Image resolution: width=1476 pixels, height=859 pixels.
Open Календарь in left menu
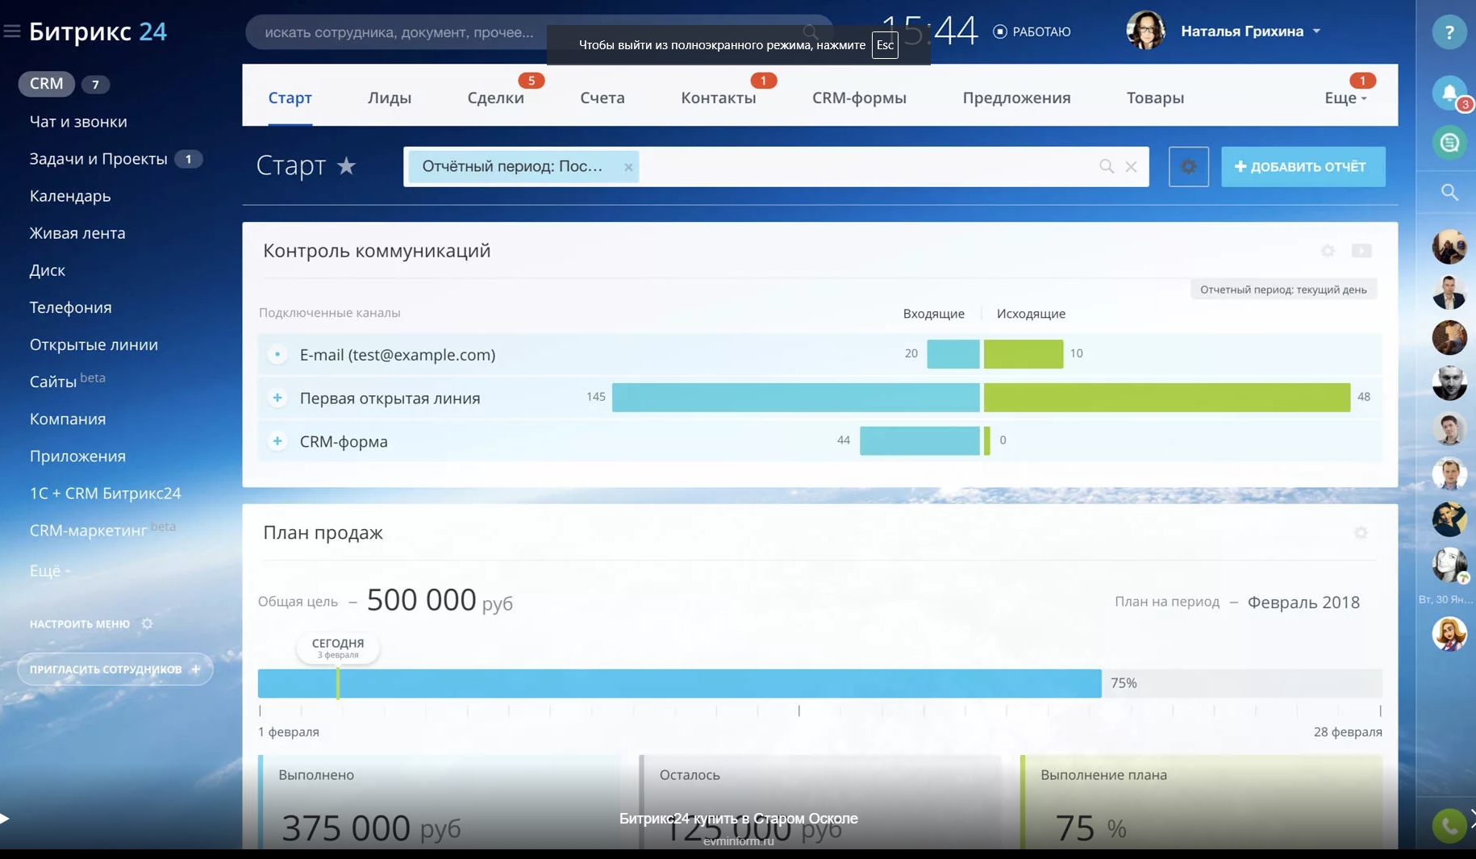tap(70, 196)
